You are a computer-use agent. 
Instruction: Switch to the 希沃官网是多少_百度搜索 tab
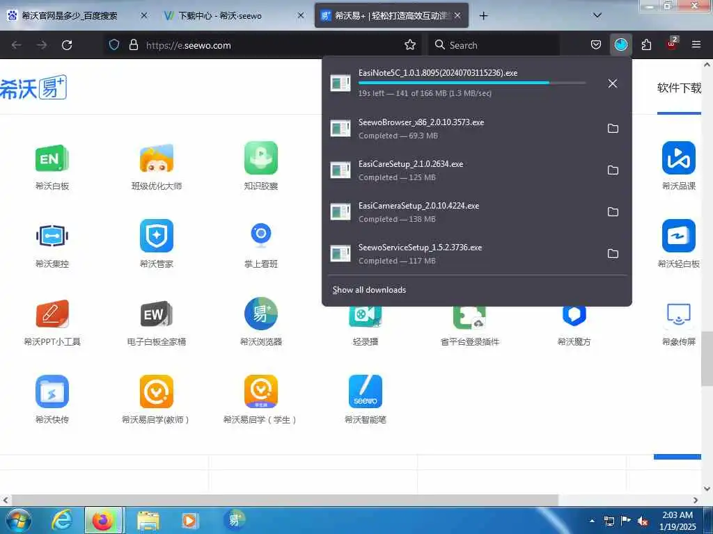[x=78, y=15]
